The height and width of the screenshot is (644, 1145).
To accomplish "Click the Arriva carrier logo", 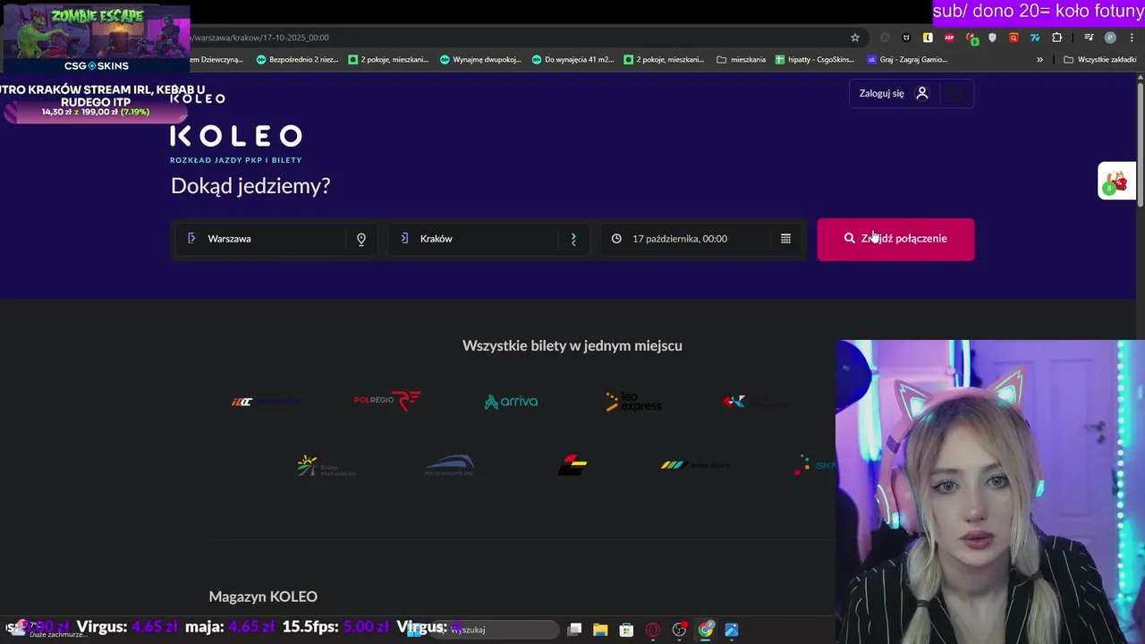I will [x=511, y=402].
